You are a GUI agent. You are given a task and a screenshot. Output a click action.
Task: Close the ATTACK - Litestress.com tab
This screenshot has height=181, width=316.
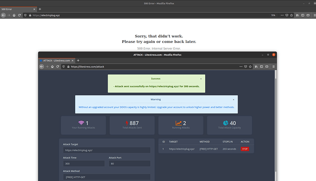click(x=72, y=60)
